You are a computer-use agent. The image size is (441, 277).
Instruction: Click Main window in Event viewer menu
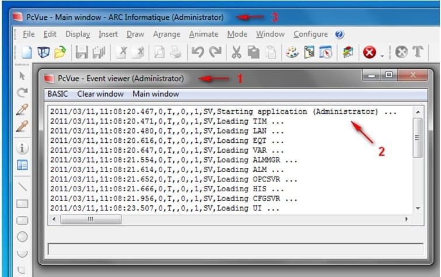pyautogui.click(x=156, y=94)
